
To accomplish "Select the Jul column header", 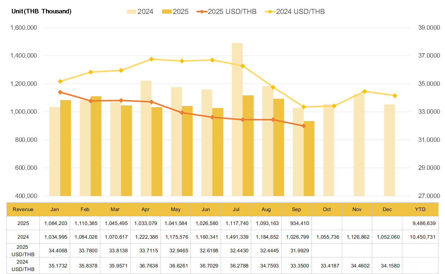I will [x=236, y=209].
